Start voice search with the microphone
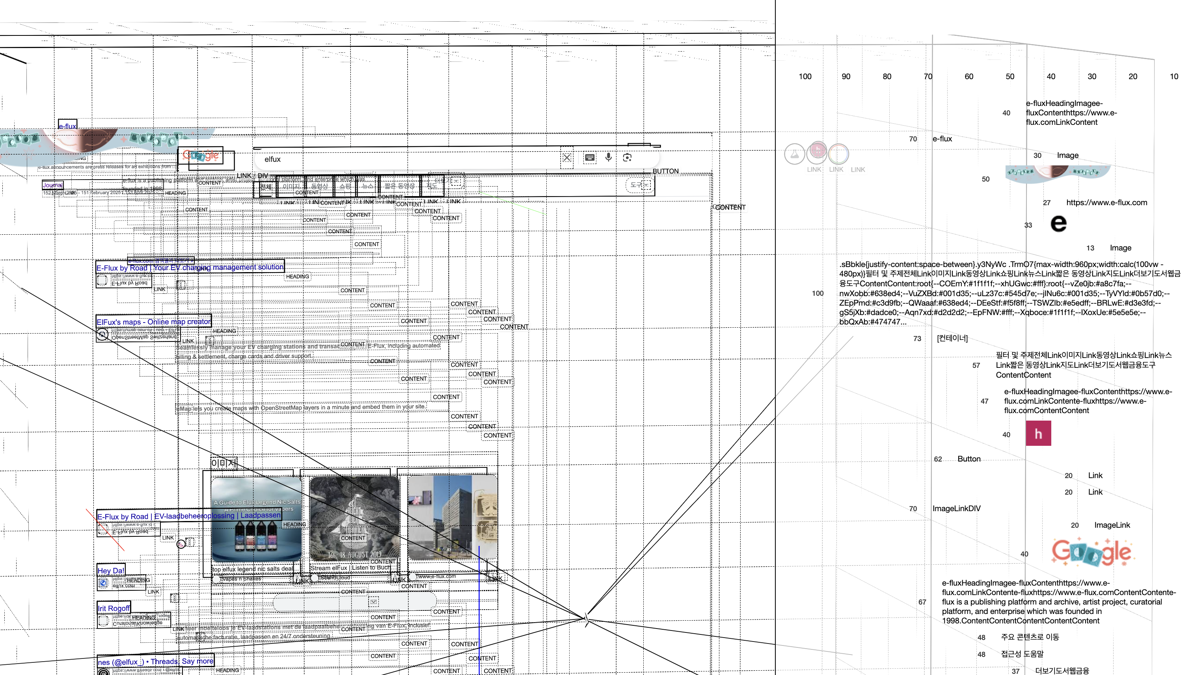This screenshot has height=675, width=1192. click(608, 157)
